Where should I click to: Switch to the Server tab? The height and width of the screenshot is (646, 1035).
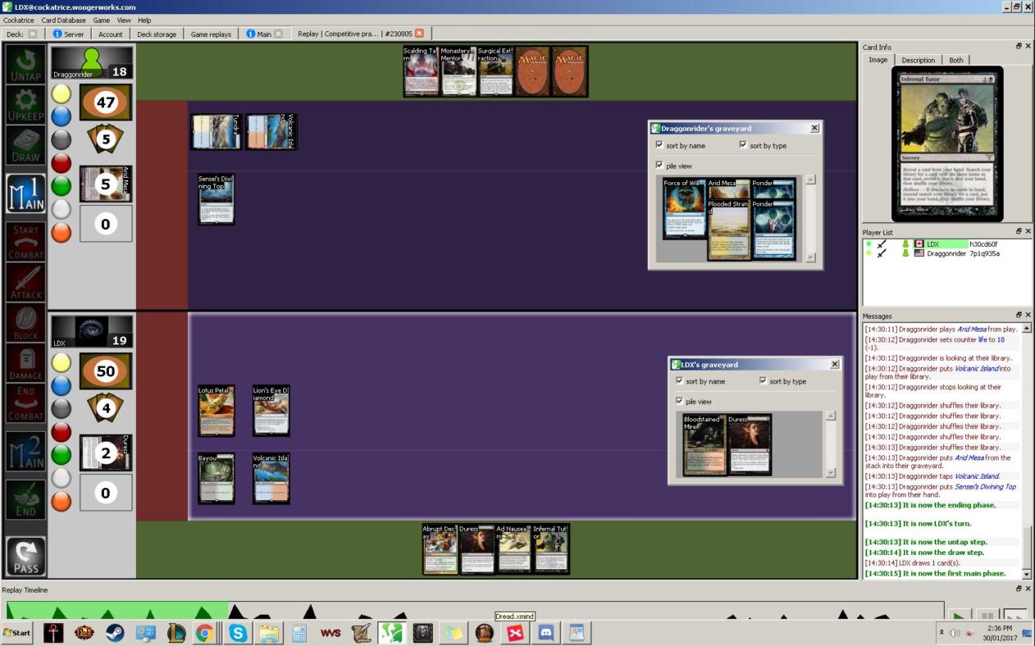click(x=69, y=34)
